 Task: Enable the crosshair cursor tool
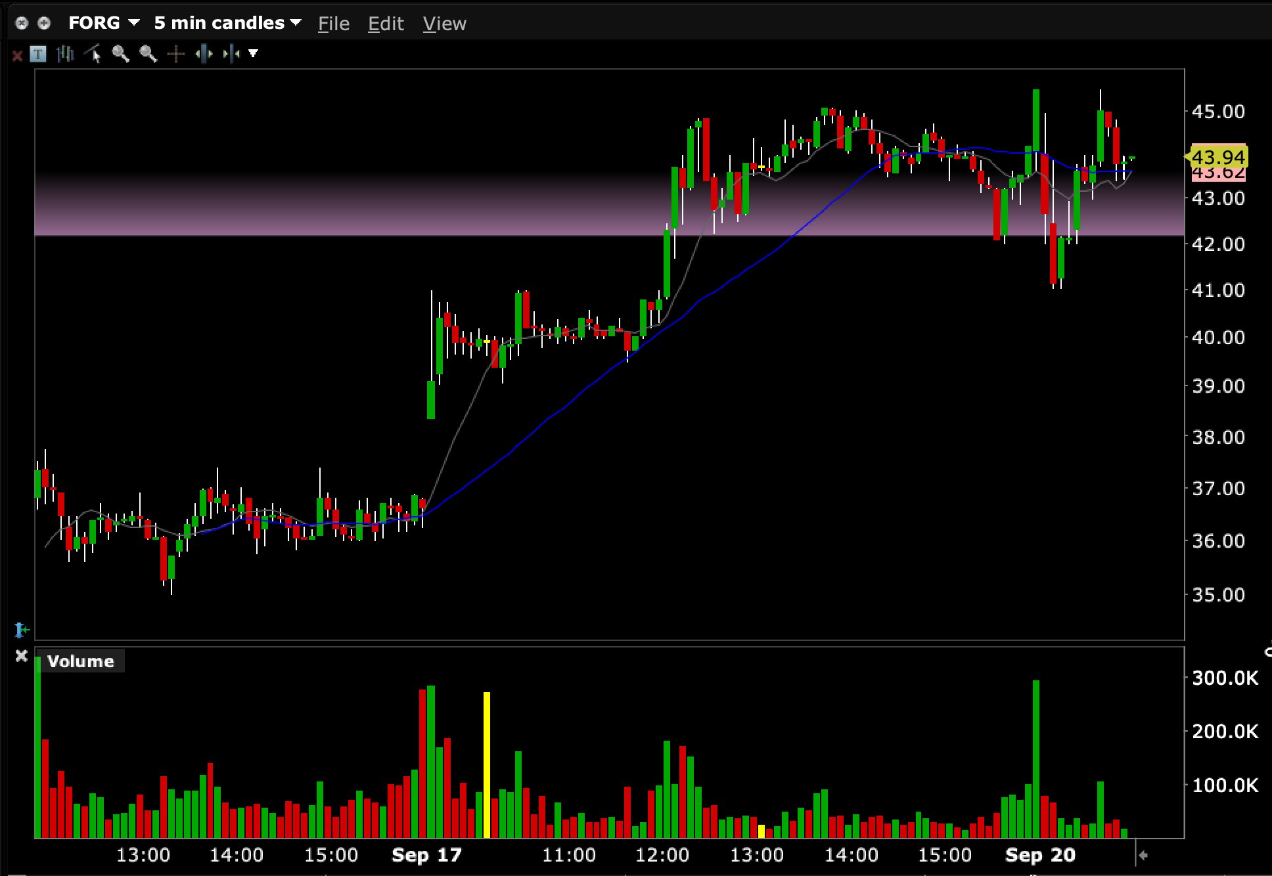[175, 54]
